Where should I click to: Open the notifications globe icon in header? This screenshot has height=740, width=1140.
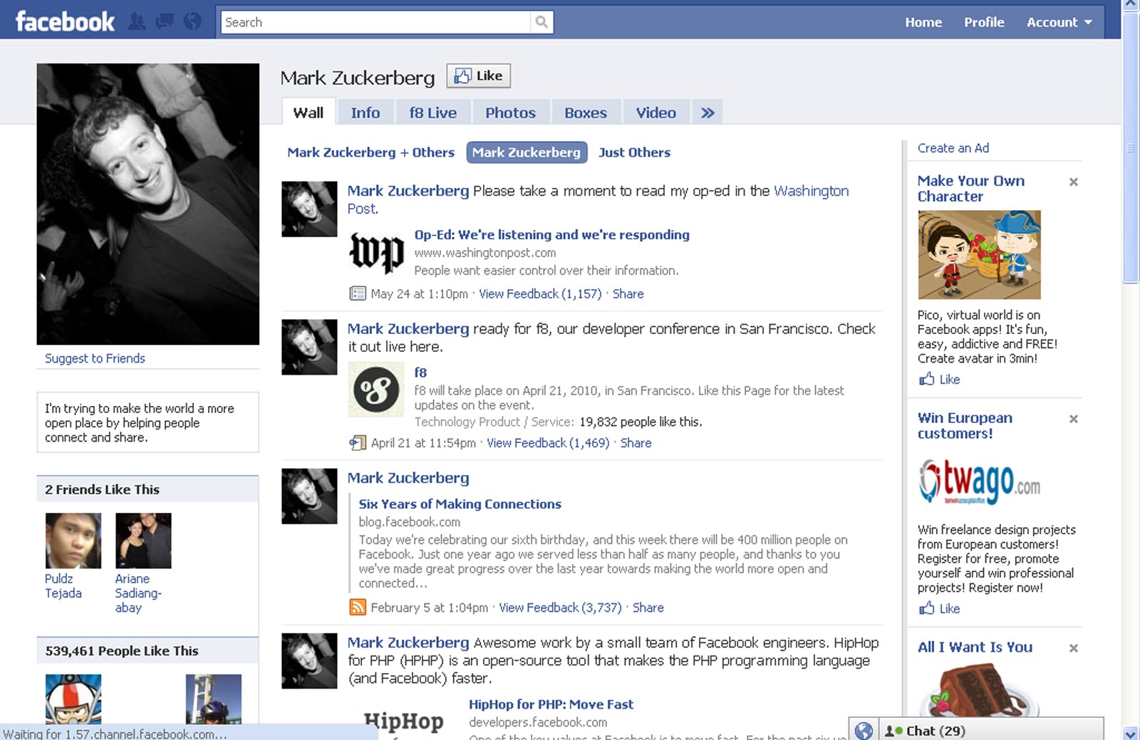click(x=192, y=21)
